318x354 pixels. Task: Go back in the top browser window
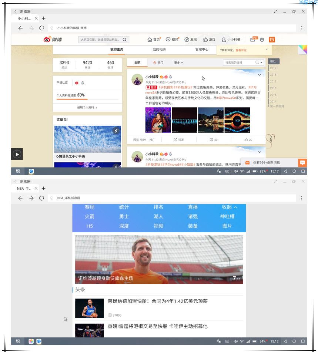(x=20, y=28)
